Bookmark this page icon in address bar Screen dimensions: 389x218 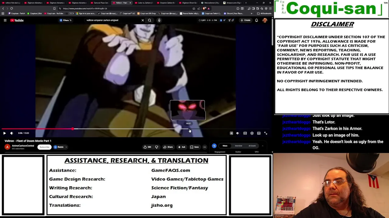[x=54, y=8]
